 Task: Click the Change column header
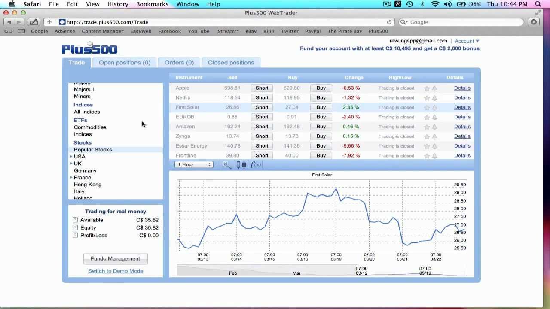[x=354, y=78]
